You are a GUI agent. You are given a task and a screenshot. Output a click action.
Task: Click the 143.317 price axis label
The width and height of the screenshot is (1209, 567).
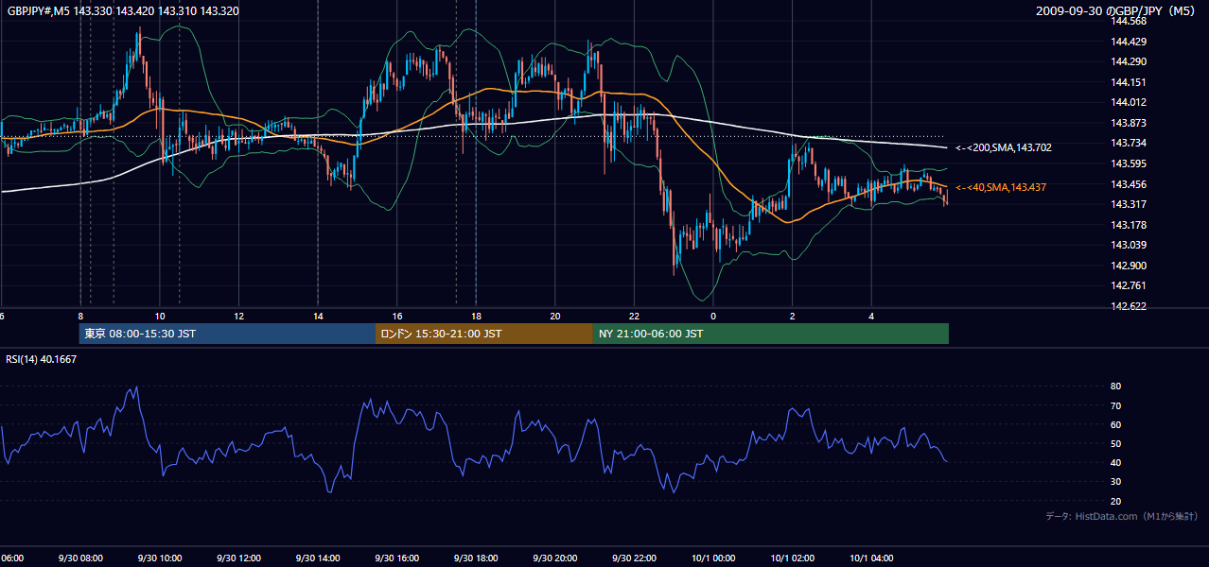coord(1130,204)
